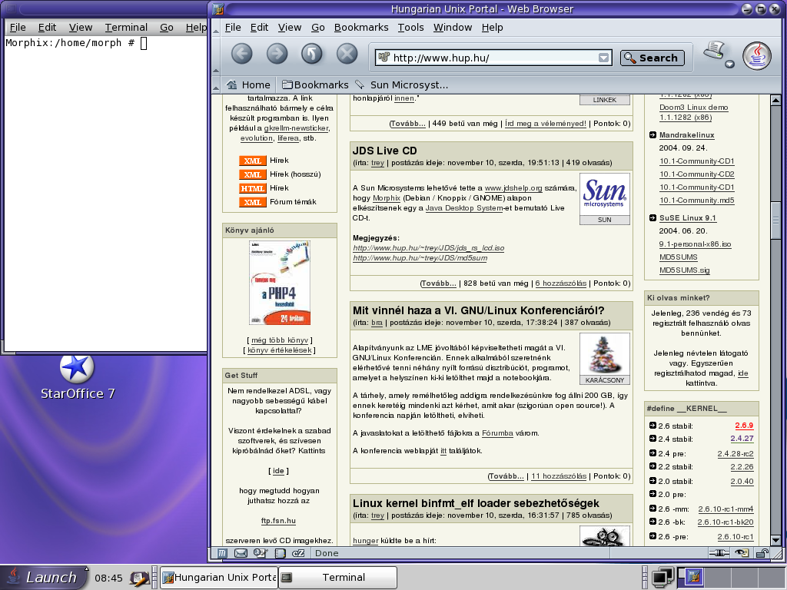
Task: Click the Forward navigation arrow button
Action: point(277,54)
